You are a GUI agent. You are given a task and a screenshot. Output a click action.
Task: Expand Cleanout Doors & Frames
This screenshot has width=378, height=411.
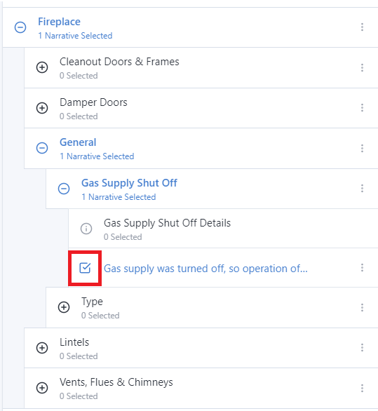click(x=42, y=67)
